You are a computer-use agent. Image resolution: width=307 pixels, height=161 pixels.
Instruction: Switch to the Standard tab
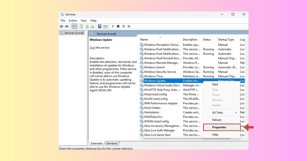112,143
